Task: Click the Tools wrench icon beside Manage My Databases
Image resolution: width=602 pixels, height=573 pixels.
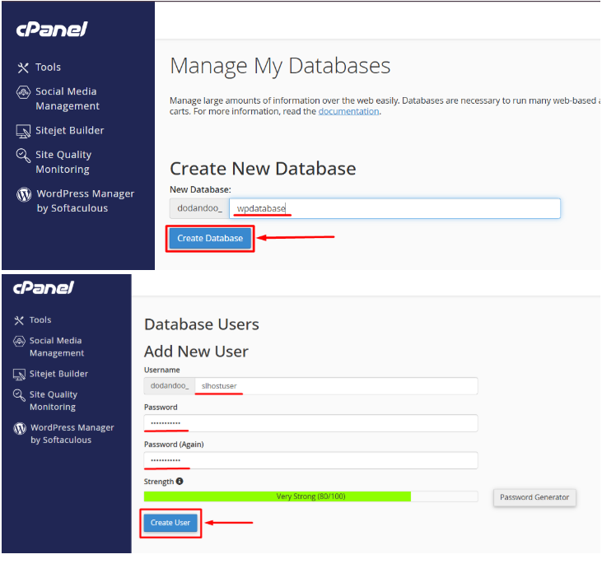Action: point(23,68)
